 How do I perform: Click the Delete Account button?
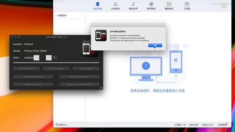pos(33,84)
